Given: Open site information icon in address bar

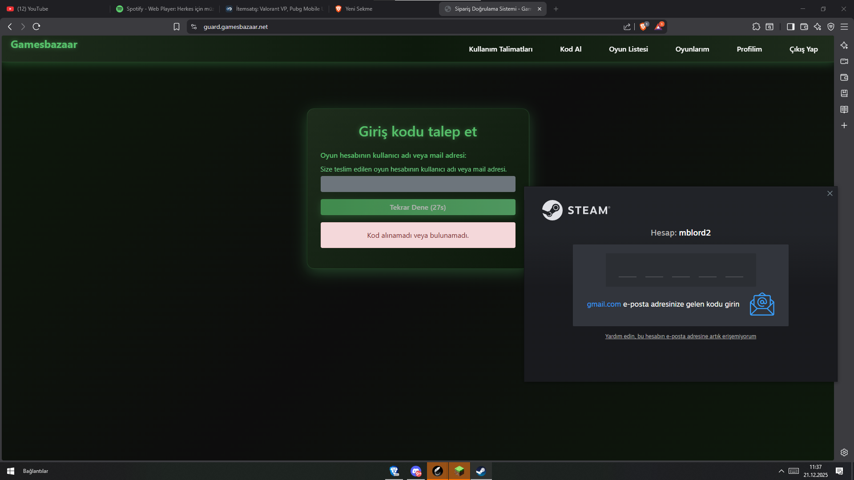Looking at the screenshot, I should click(x=194, y=27).
